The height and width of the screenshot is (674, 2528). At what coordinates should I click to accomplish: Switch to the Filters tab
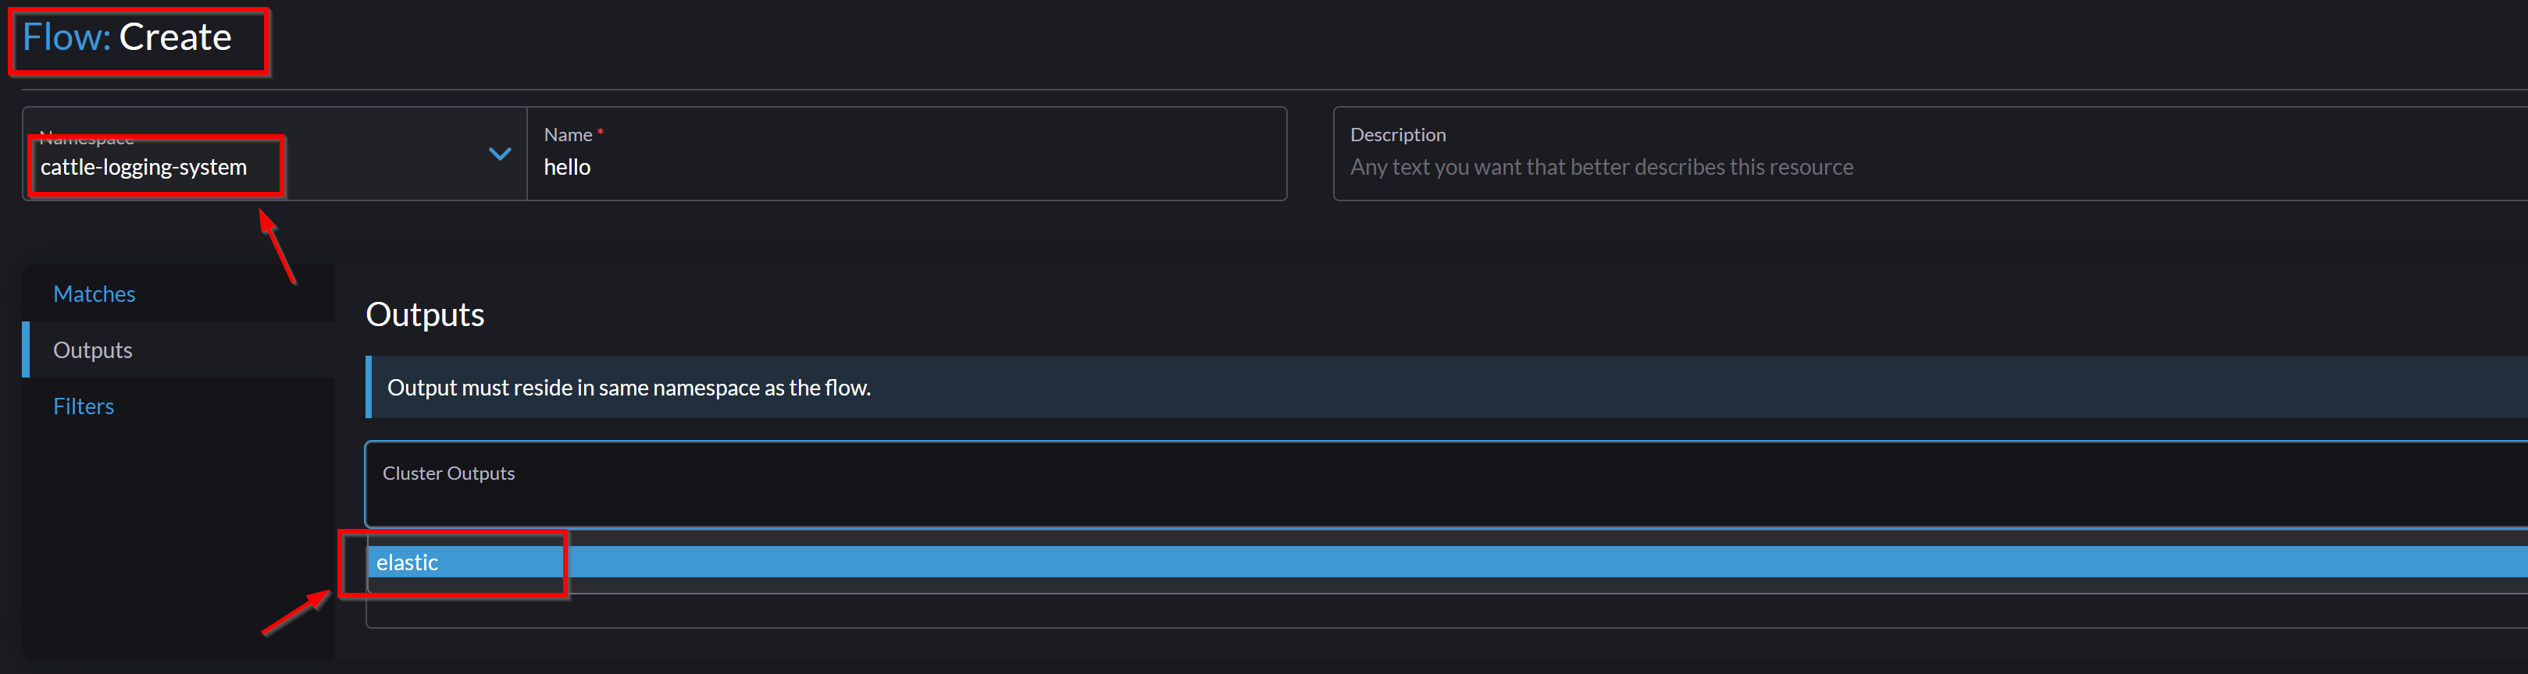coord(84,406)
